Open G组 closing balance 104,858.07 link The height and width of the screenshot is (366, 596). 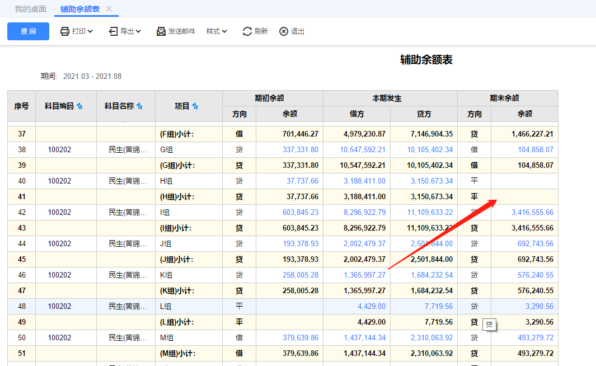pyautogui.click(x=536, y=150)
